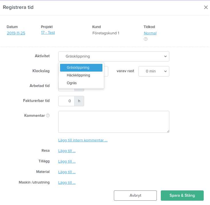Open project 17 - Test link
This screenshot has width=210, height=205.
click(x=48, y=33)
